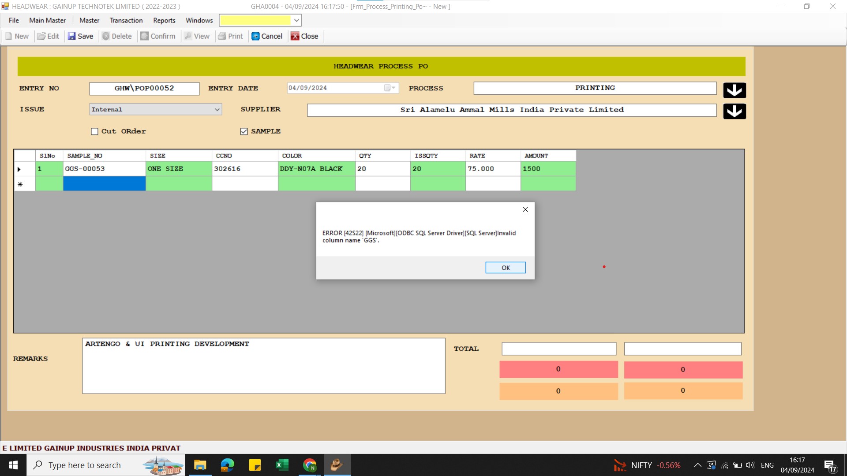Click the red Close toolbar icon
This screenshot has height=476, width=847.
click(295, 36)
